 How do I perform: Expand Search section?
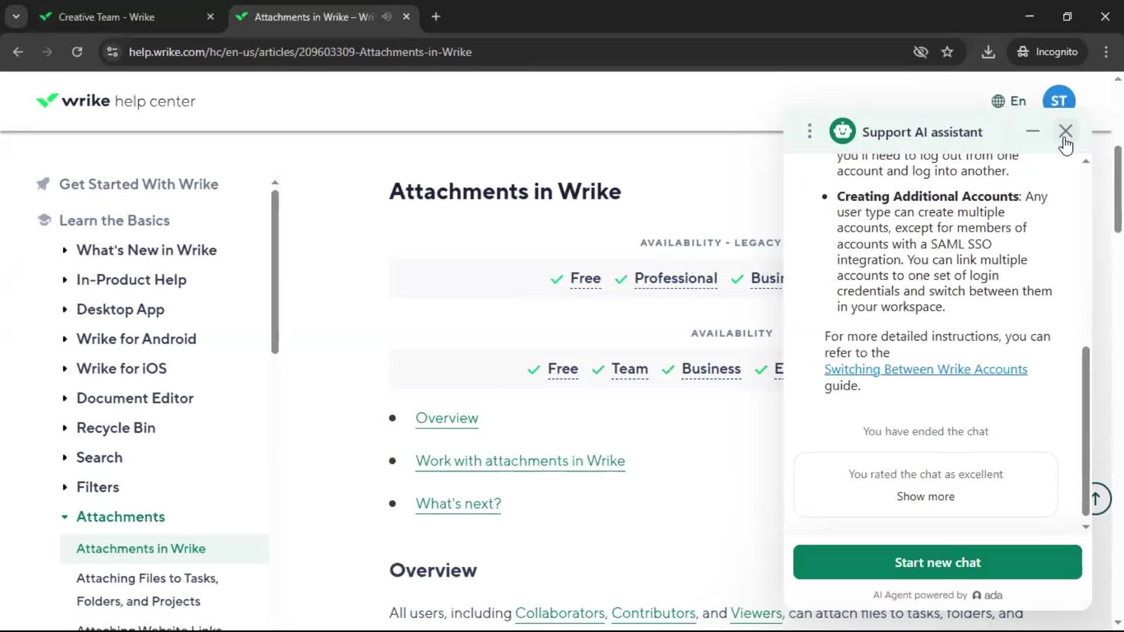pos(99,458)
